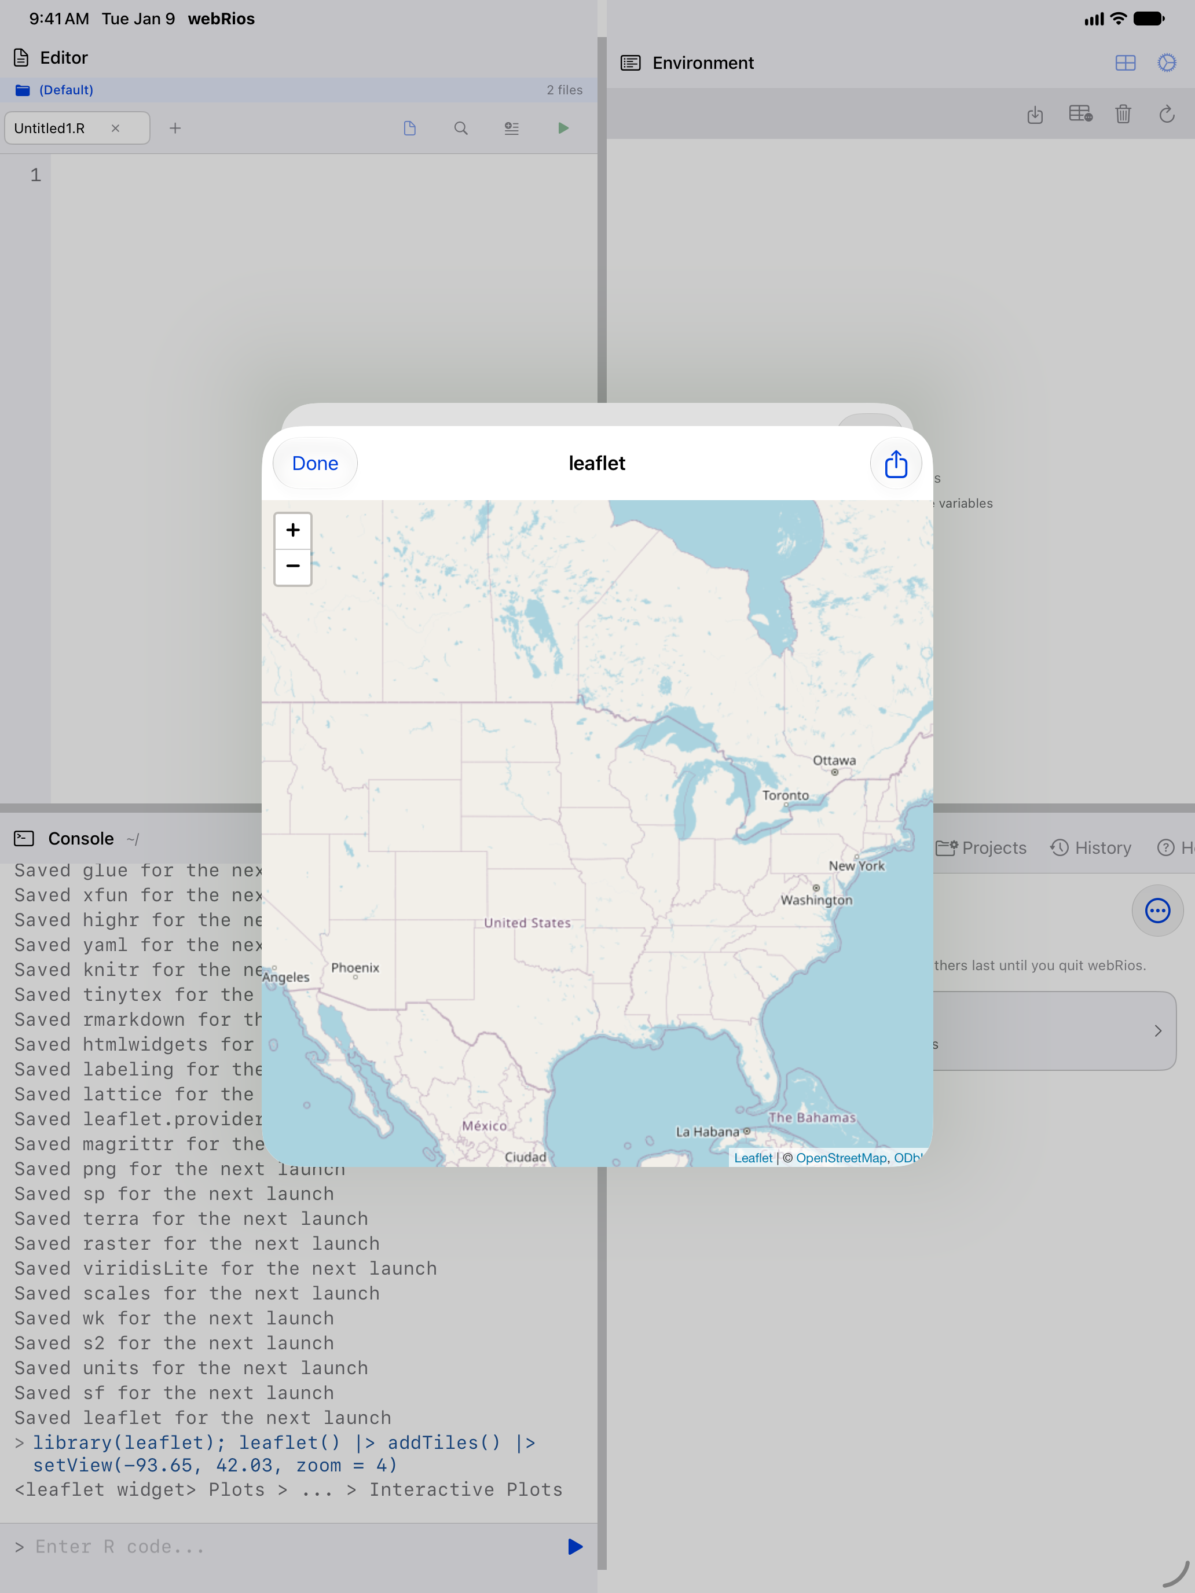This screenshot has height=1593, width=1195.
Task: Click the Wi-Fi status icon
Action: point(1118,19)
